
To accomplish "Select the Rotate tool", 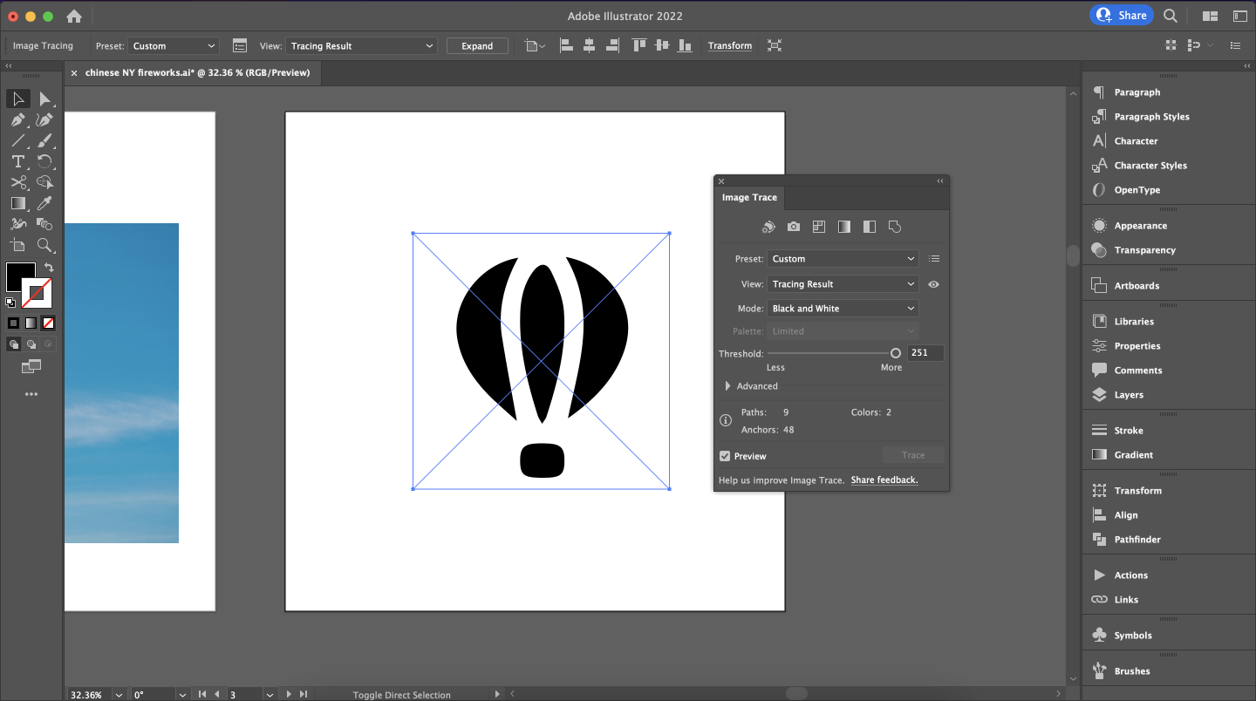I will pos(45,161).
